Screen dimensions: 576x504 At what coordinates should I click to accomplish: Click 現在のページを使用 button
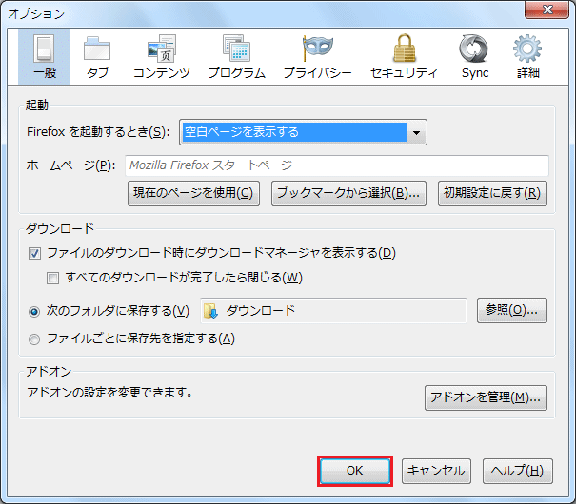pyautogui.click(x=193, y=193)
